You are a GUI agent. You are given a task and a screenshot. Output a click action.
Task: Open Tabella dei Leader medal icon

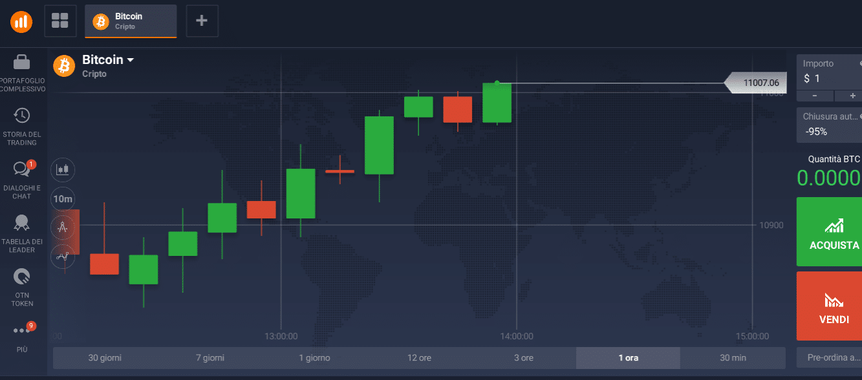click(22, 223)
